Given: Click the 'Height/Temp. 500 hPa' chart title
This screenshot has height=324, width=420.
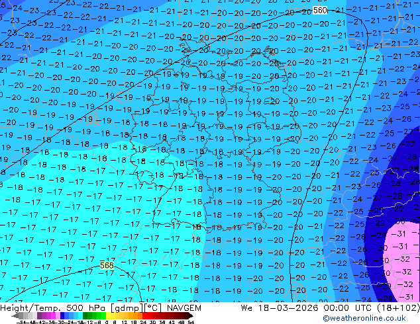Looking at the screenshot, I should [x=54, y=308].
